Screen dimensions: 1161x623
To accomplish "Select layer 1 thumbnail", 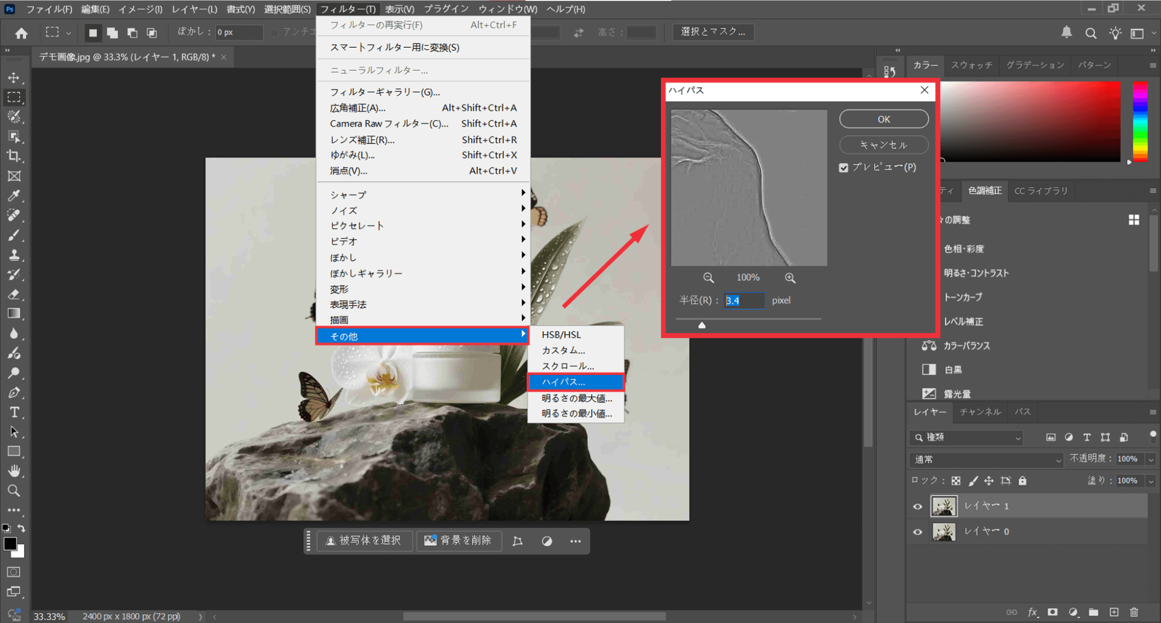I will click(x=943, y=506).
